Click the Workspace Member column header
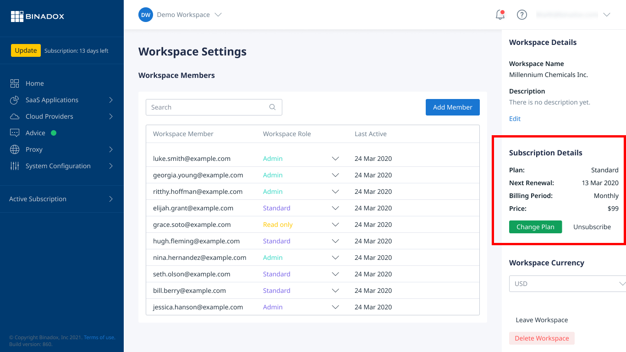626x352 pixels. [x=183, y=134]
